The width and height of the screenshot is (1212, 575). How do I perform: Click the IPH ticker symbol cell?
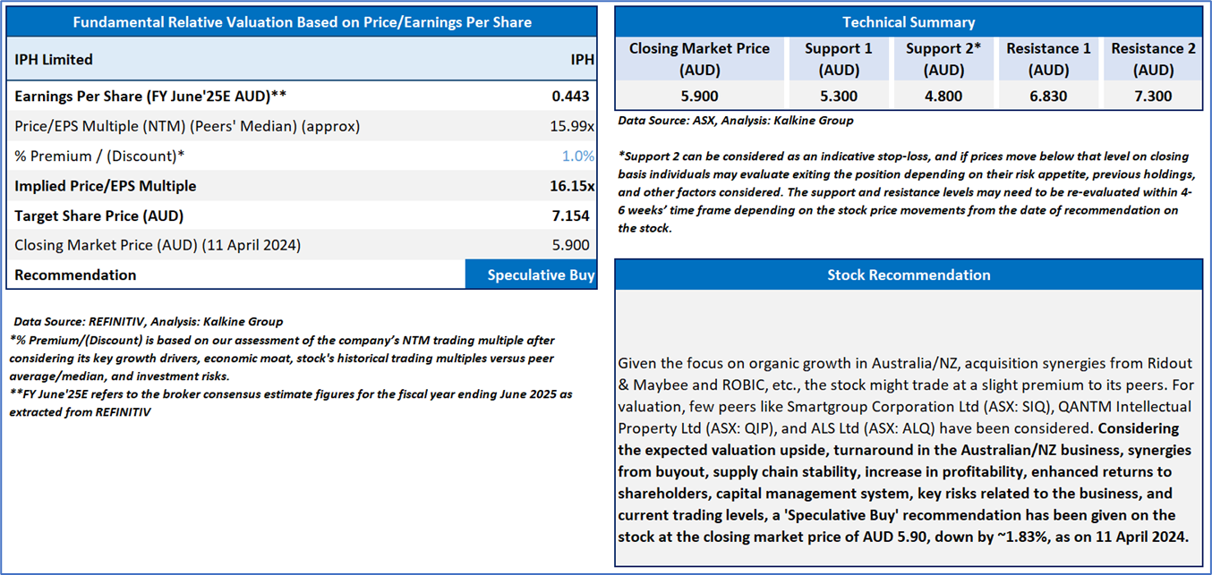click(x=582, y=60)
